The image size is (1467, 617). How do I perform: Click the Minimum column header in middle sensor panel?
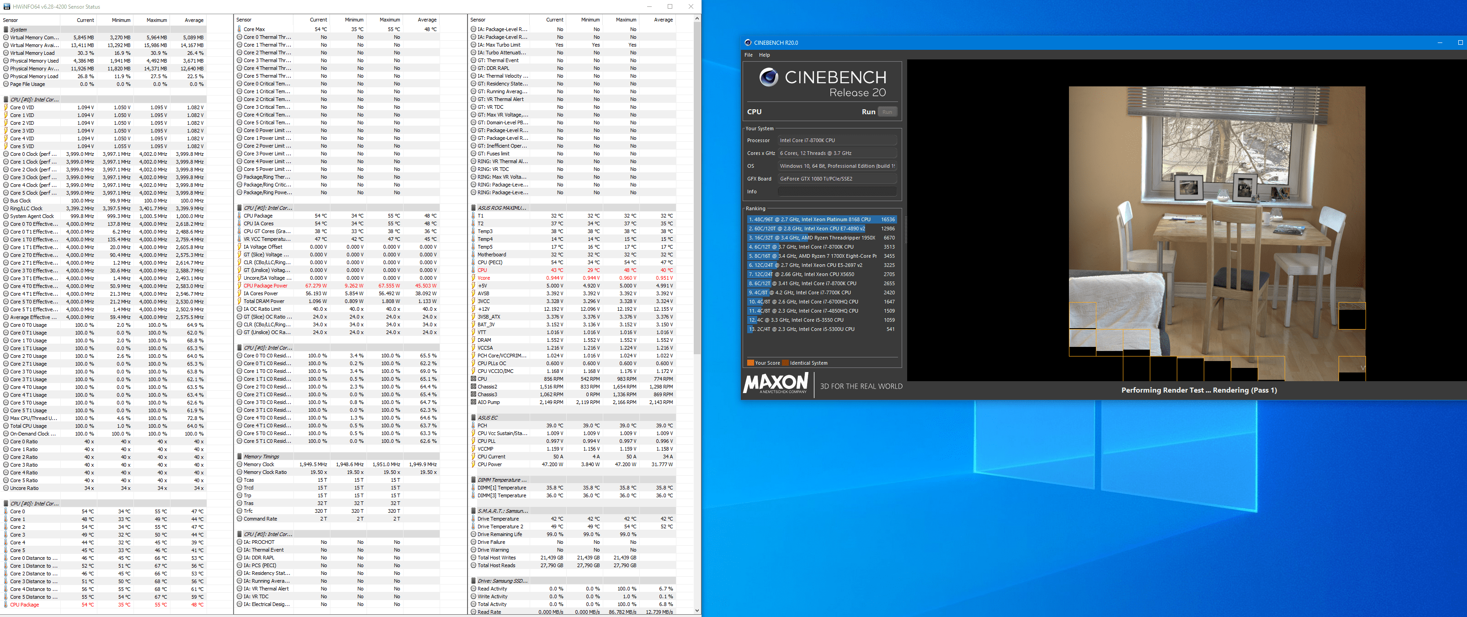point(354,19)
